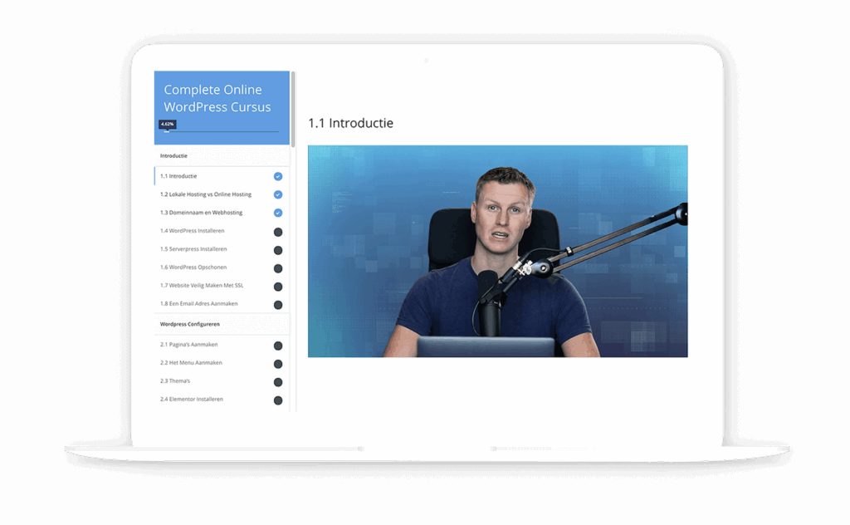Collapse the Introductie section header

point(222,155)
